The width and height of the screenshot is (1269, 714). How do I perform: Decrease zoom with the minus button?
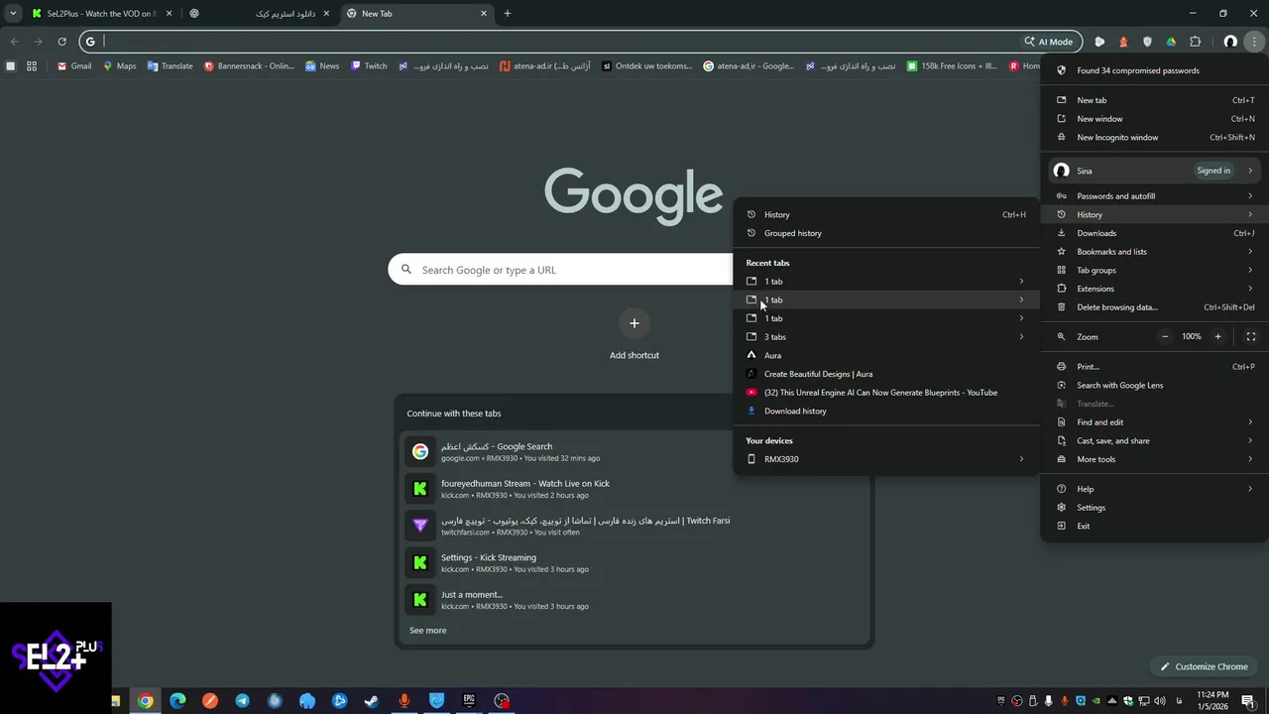(x=1165, y=336)
